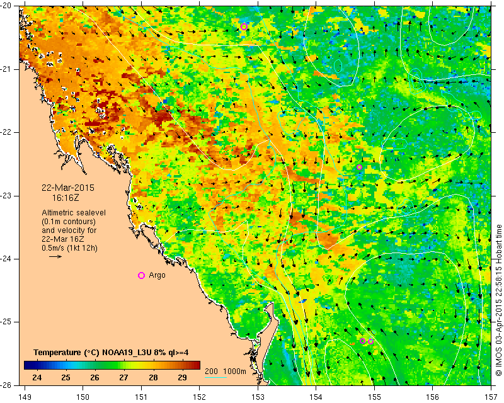Screen dimensions: 504x403
Task: Click the 'Temperature (°C) NOAA19_L3U' colorbar title
Action: pyautogui.click(x=111, y=353)
